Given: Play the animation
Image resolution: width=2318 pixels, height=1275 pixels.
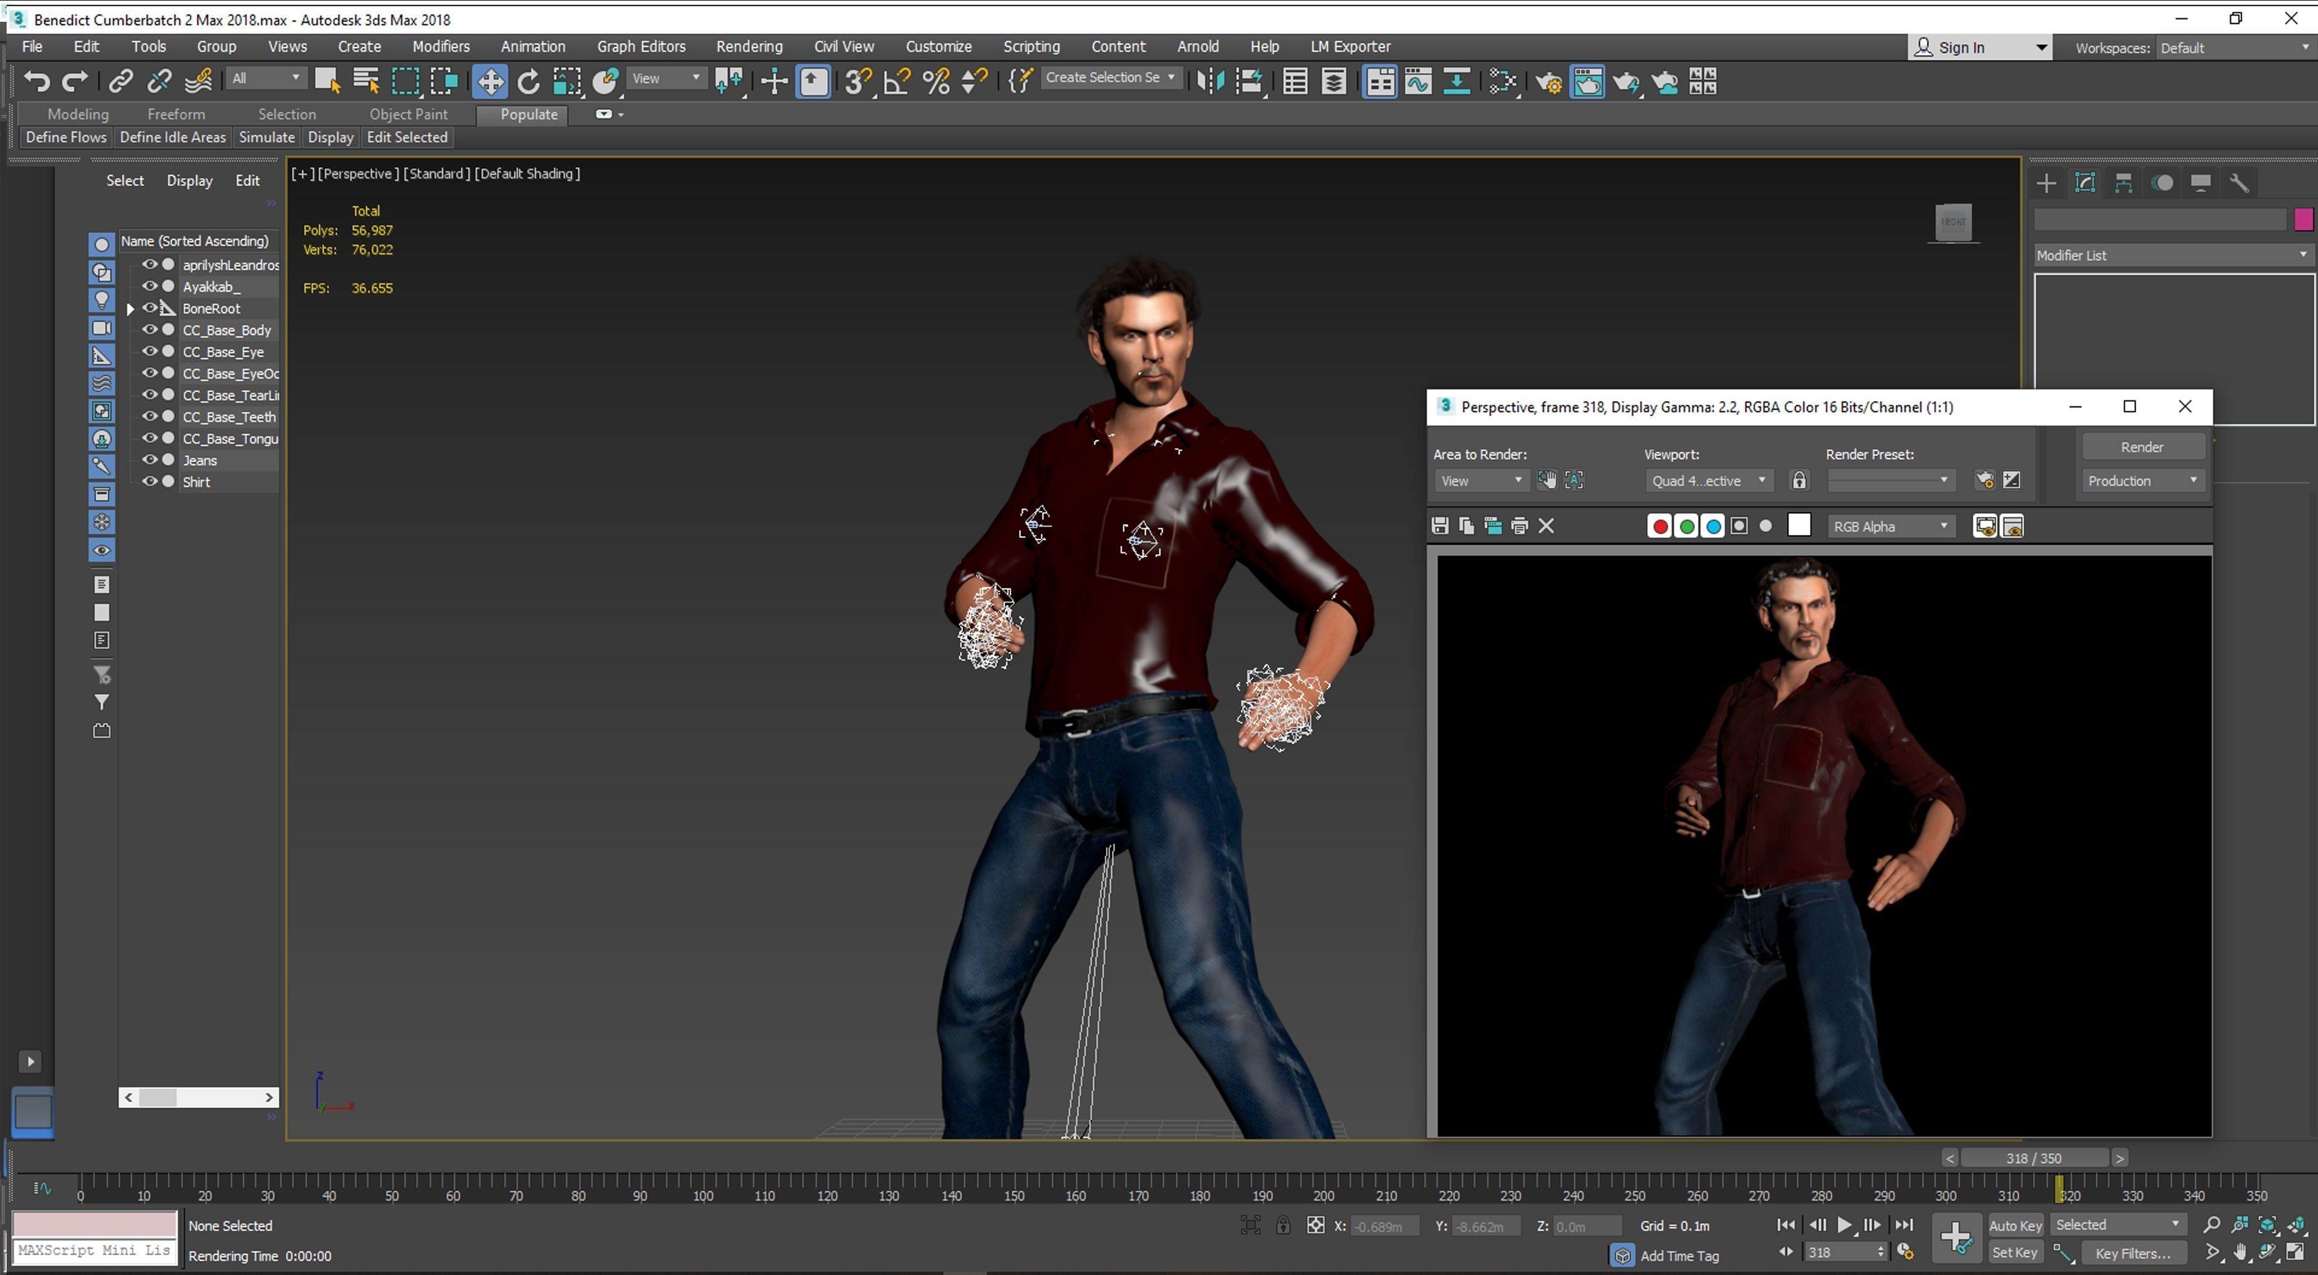Looking at the screenshot, I should 1844,1225.
